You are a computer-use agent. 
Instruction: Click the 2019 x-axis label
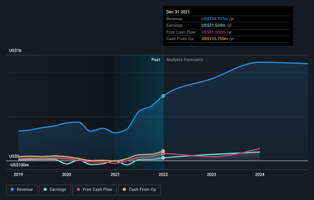tap(18, 174)
